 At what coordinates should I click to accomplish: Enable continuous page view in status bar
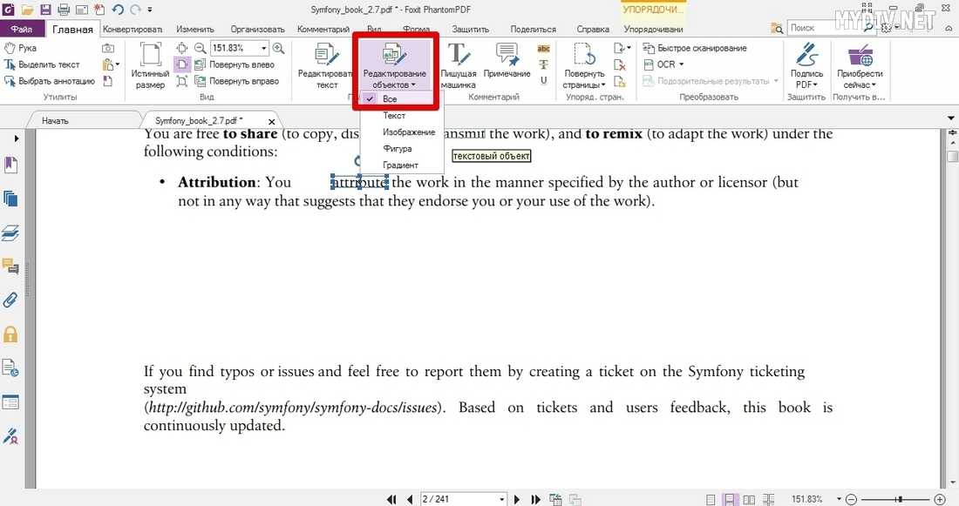coord(730,499)
